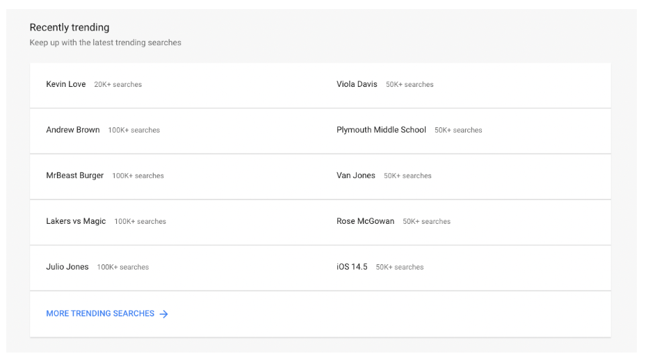The image size is (648, 356).
Task: Open Kevin Love trending search
Action: pos(66,84)
